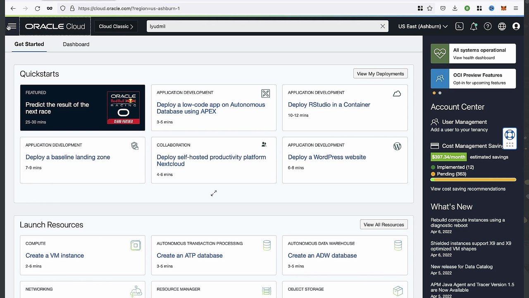
Task: Open the floating help lifebuoy widget
Action: tap(510, 135)
